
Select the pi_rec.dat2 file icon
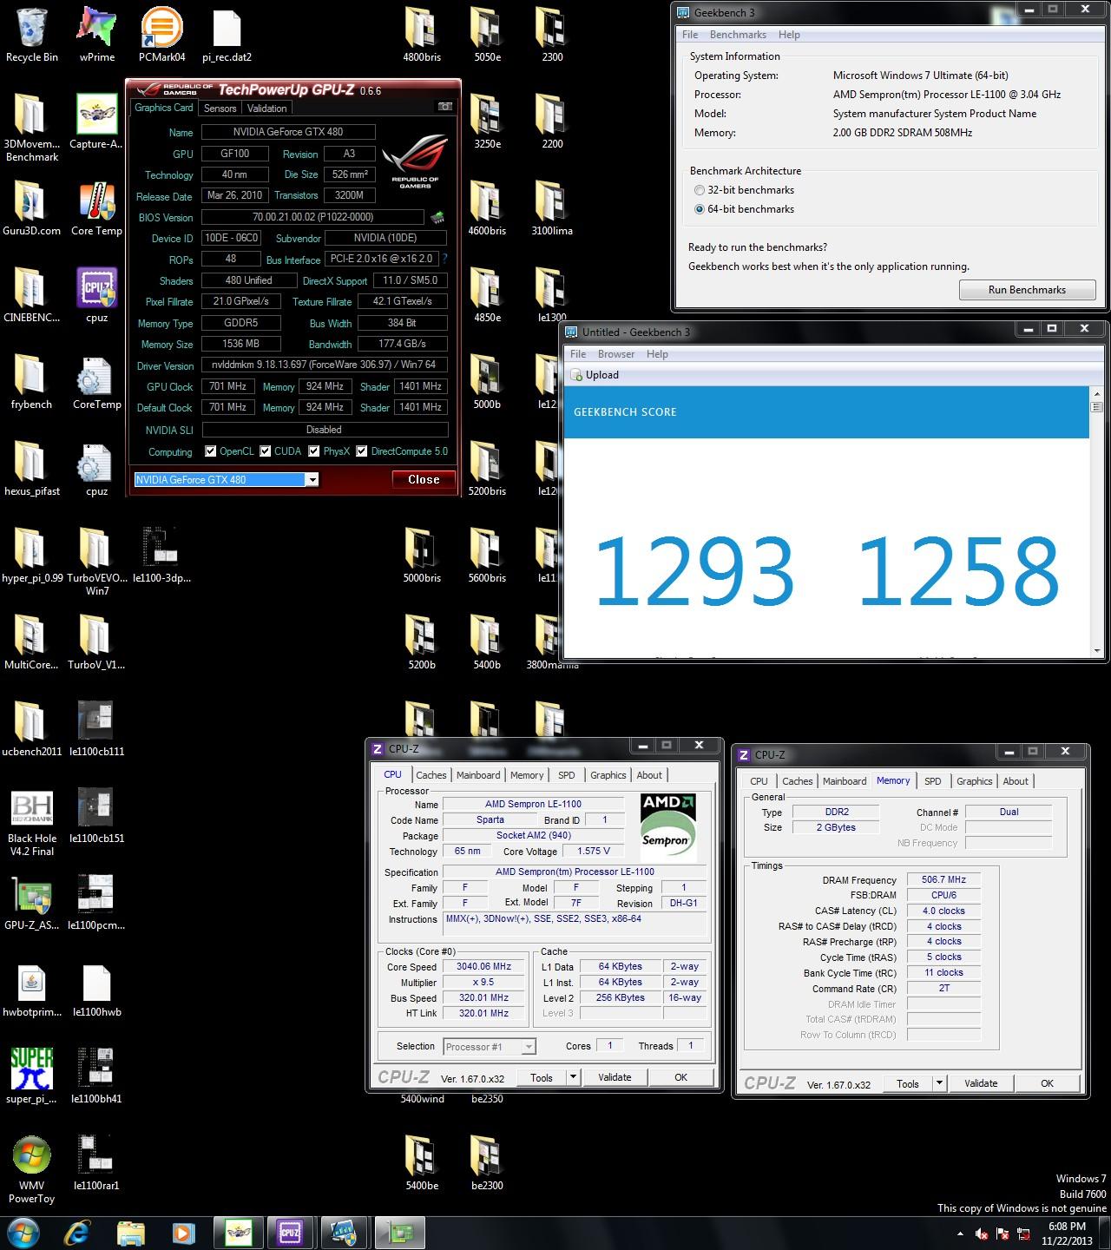[x=227, y=28]
